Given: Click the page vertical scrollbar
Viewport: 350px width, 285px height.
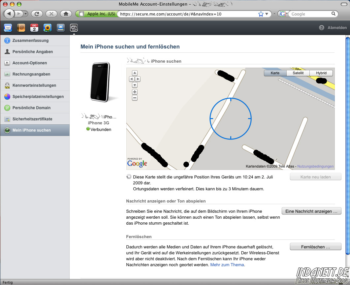Looking at the screenshot, I should [x=348, y=145].
